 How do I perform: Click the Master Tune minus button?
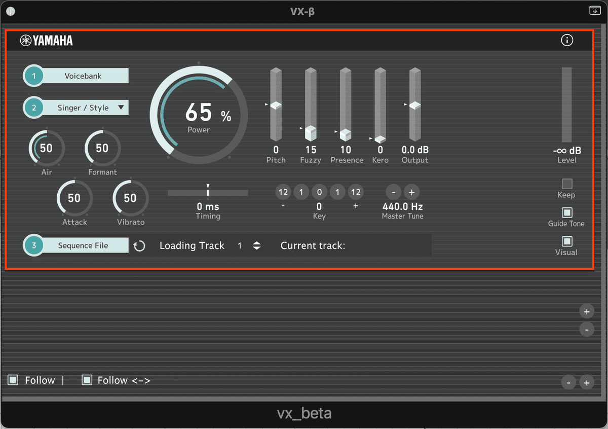tap(394, 192)
